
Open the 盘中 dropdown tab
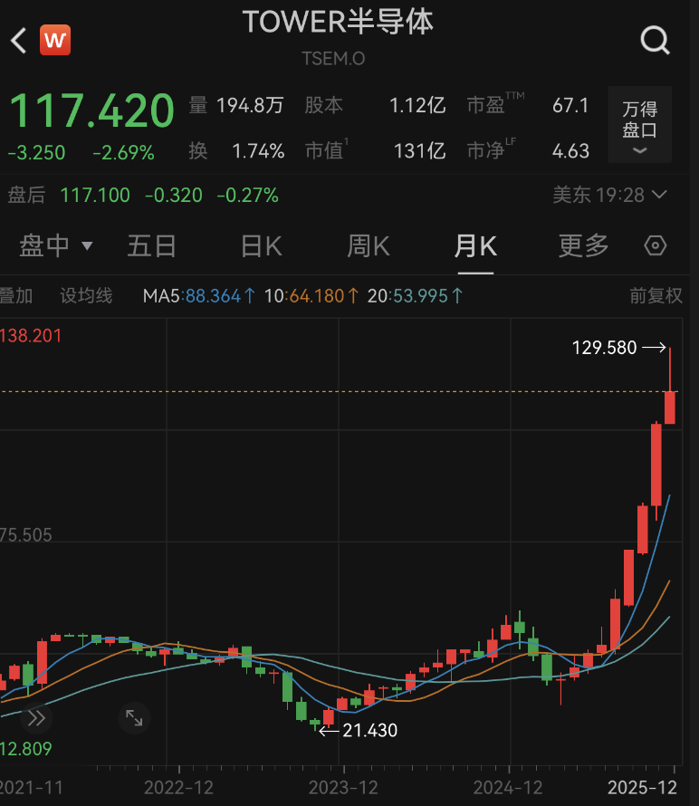point(56,245)
